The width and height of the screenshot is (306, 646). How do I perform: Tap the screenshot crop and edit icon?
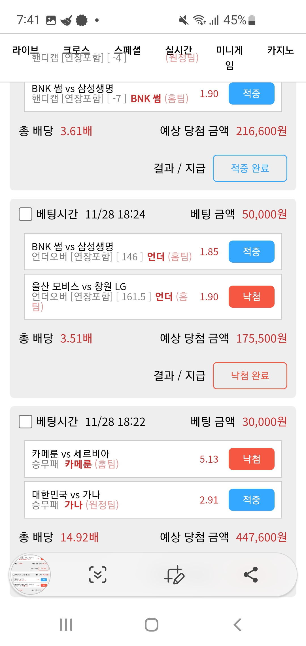coord(174,575)
